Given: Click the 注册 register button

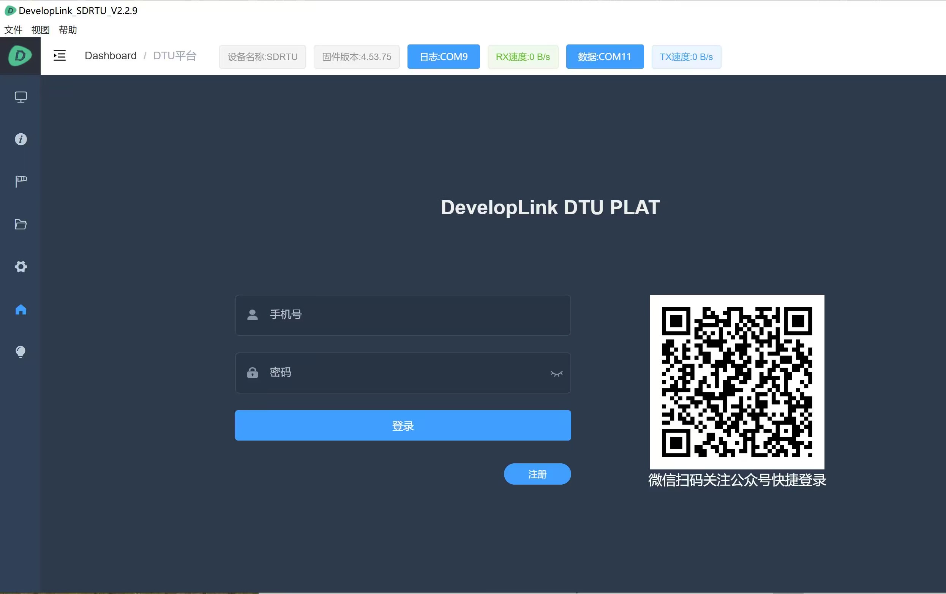Looking at the screenshot, I should point(537,474).
